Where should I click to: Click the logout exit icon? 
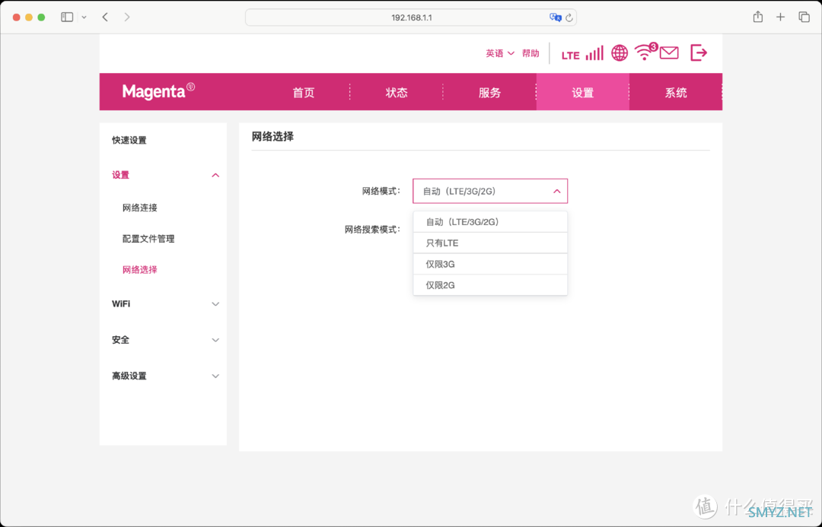pos(699,53)
